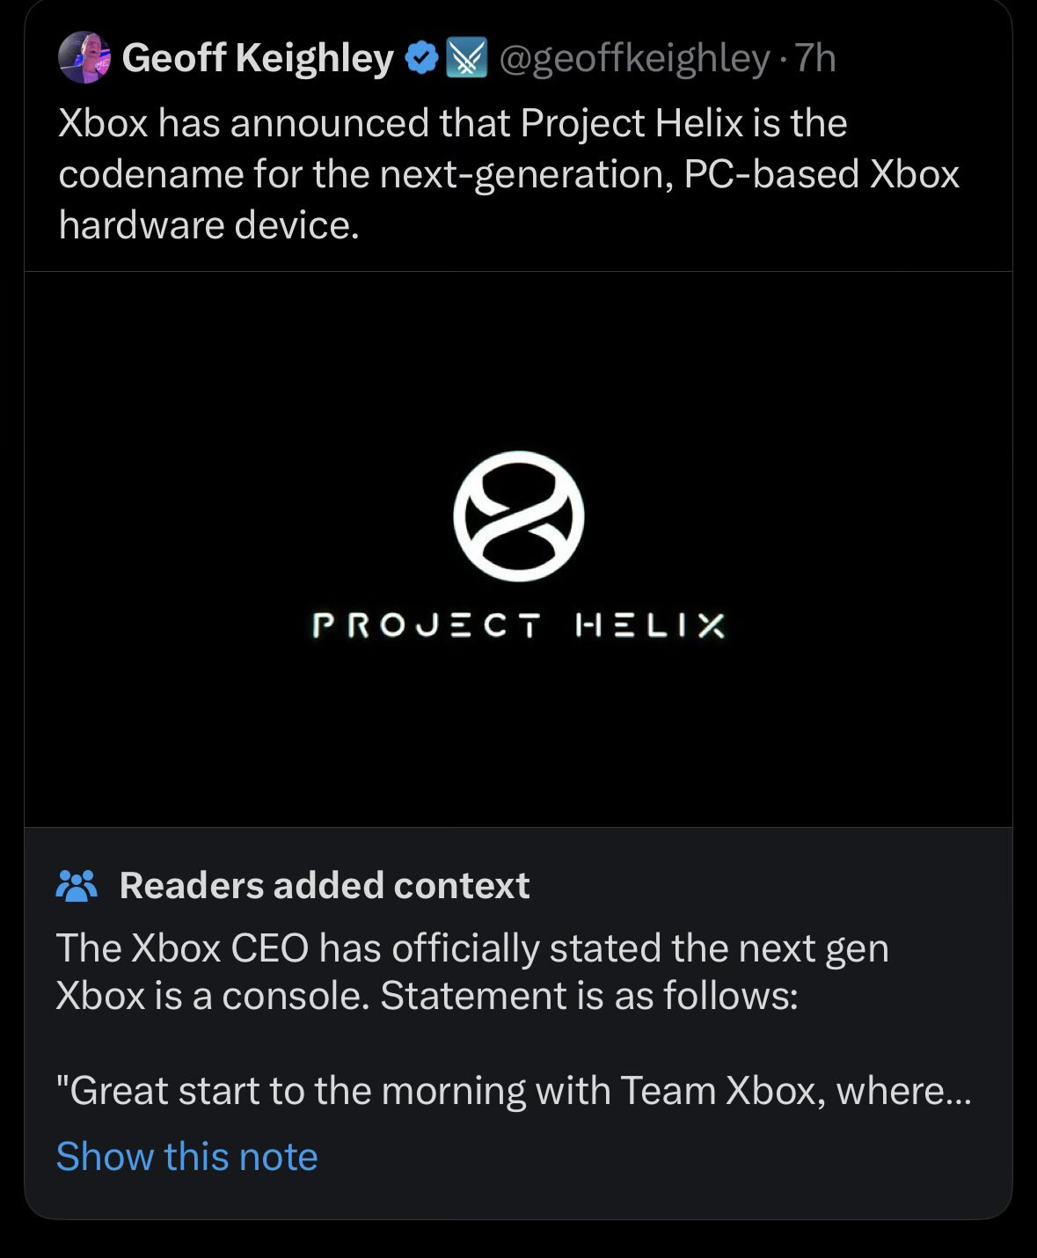Click "Xbox is a console" sentence in the note
Image resolution: width=1037 pixels, height=1258 pixels.
point(212,996)
